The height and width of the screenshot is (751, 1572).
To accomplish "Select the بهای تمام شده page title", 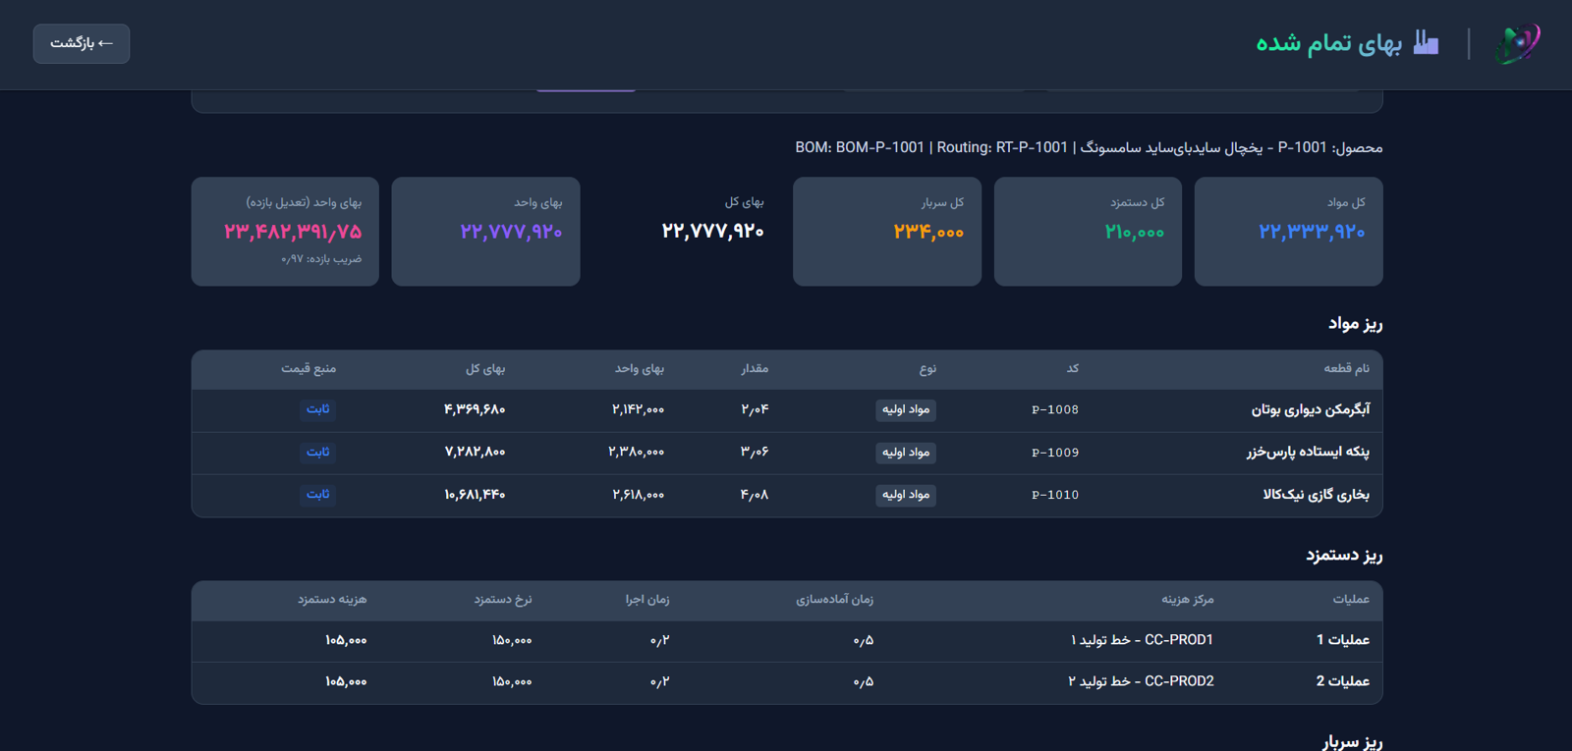I will [1328, 43].
